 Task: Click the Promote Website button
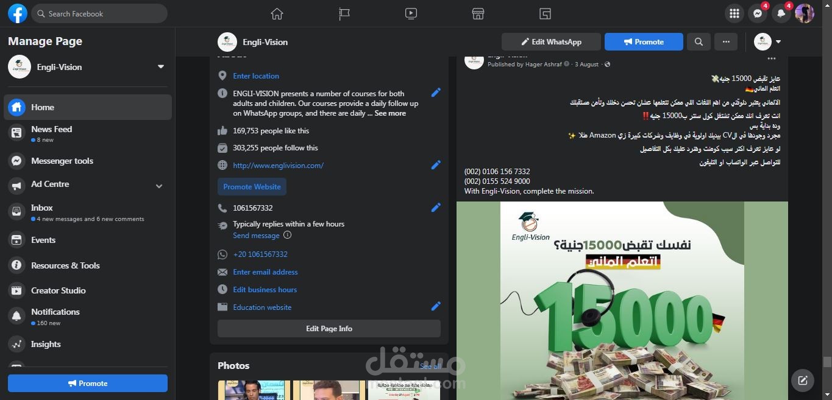pyautogui.click(x=252, y=186)
